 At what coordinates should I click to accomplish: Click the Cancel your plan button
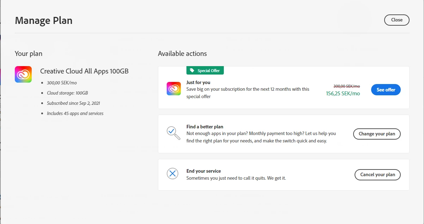pyautogui.click(x=377, y=175)
